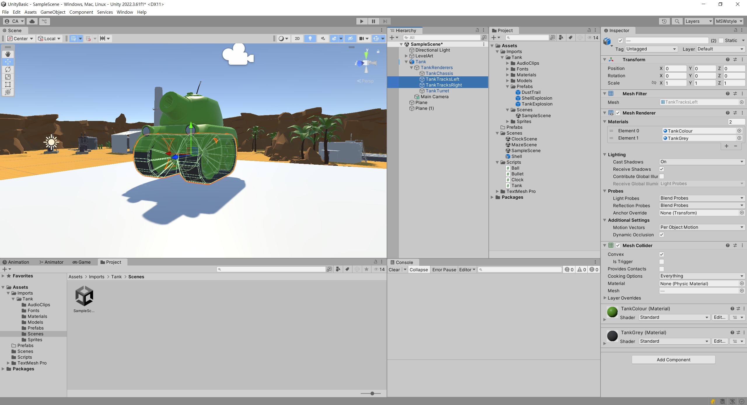The image size is (747, 405).
Task: Open the Undo History icon
Action: (664, 21)
